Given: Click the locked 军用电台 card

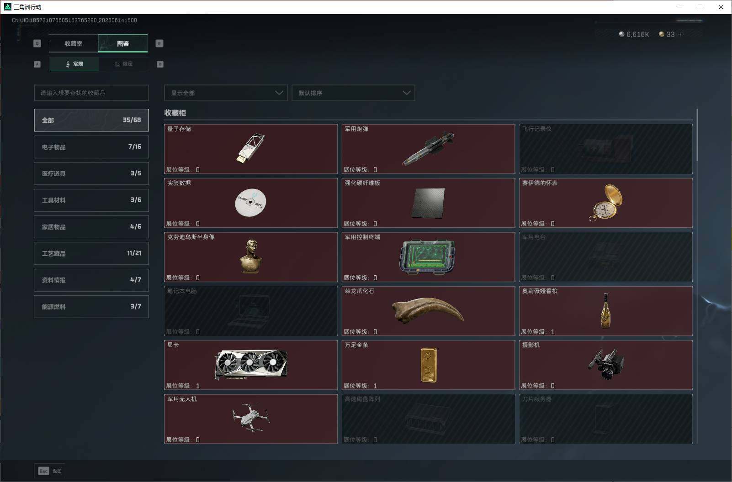Looking at the screenshot, I should 606,257.
